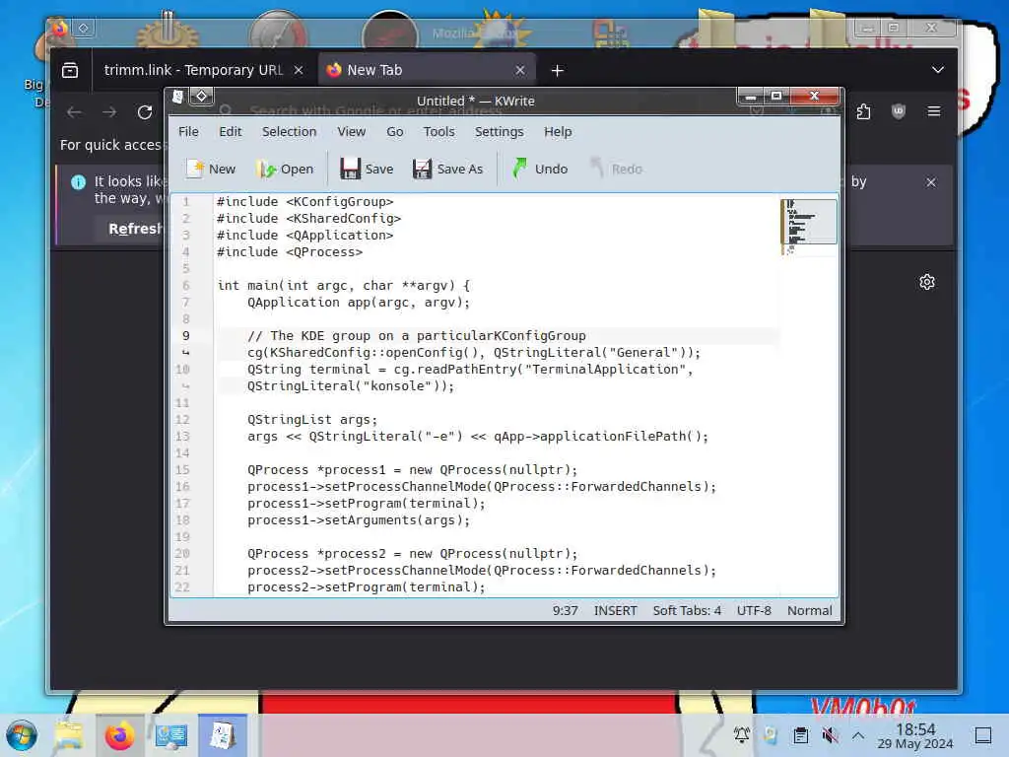Open the clipboard tray icon
Image resolution: width=1009 pixels, height=757 pixels.
[x=800, y=735]
